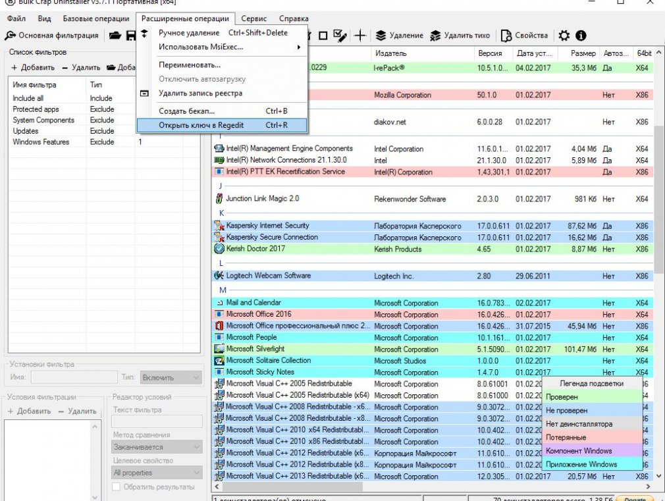Click the Logitech Webcam Software icon
Viewport: 665px width, 501px height.
219,276
